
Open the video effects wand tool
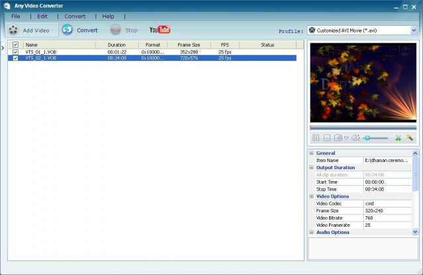pyautogui.click(x=410, y=137)
